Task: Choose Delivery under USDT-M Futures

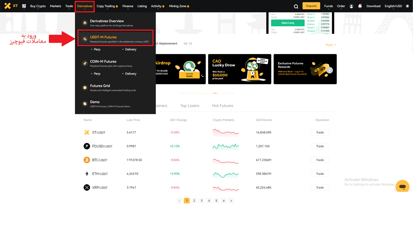Action: 131,49
